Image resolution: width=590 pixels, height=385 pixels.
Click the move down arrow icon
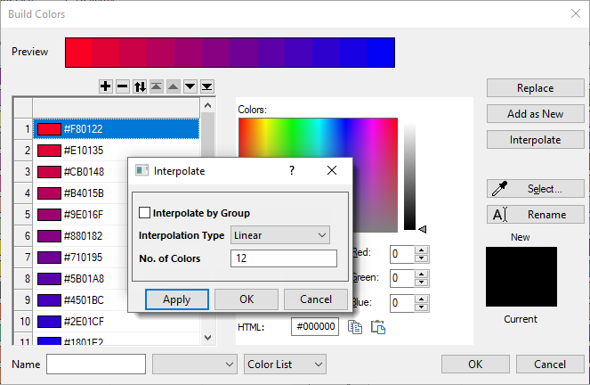(x=190, y=86)
